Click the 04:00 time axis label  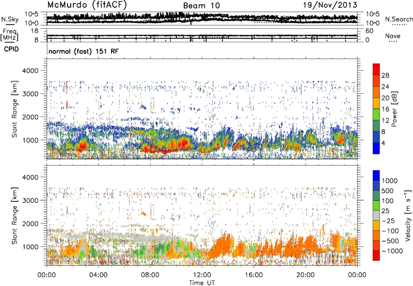(99, 275)
